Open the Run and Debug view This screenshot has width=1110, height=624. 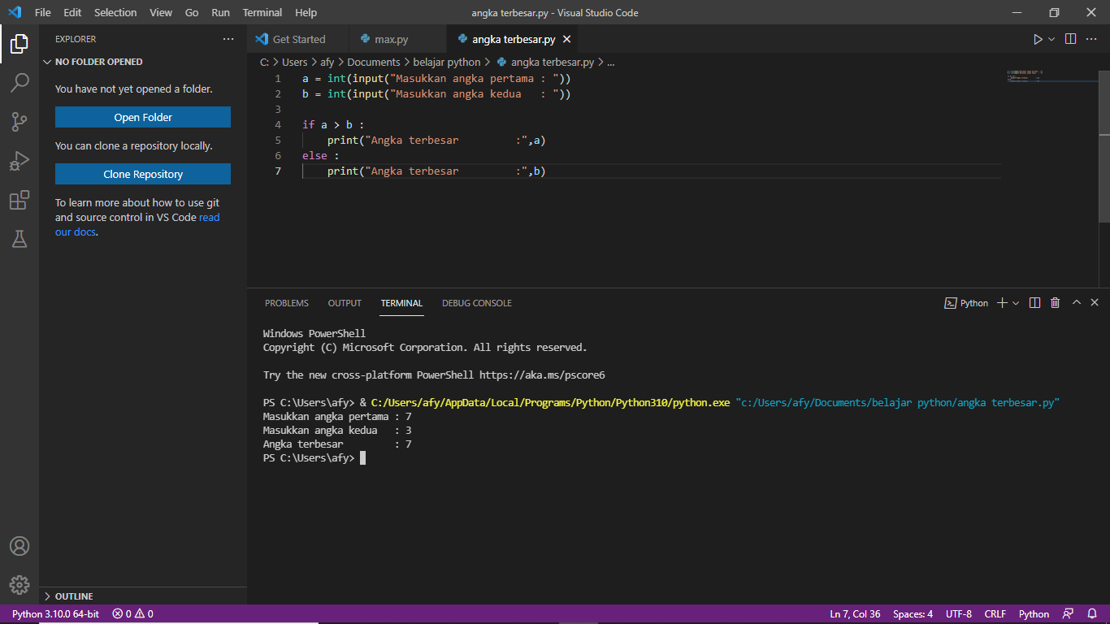point(20,161)
